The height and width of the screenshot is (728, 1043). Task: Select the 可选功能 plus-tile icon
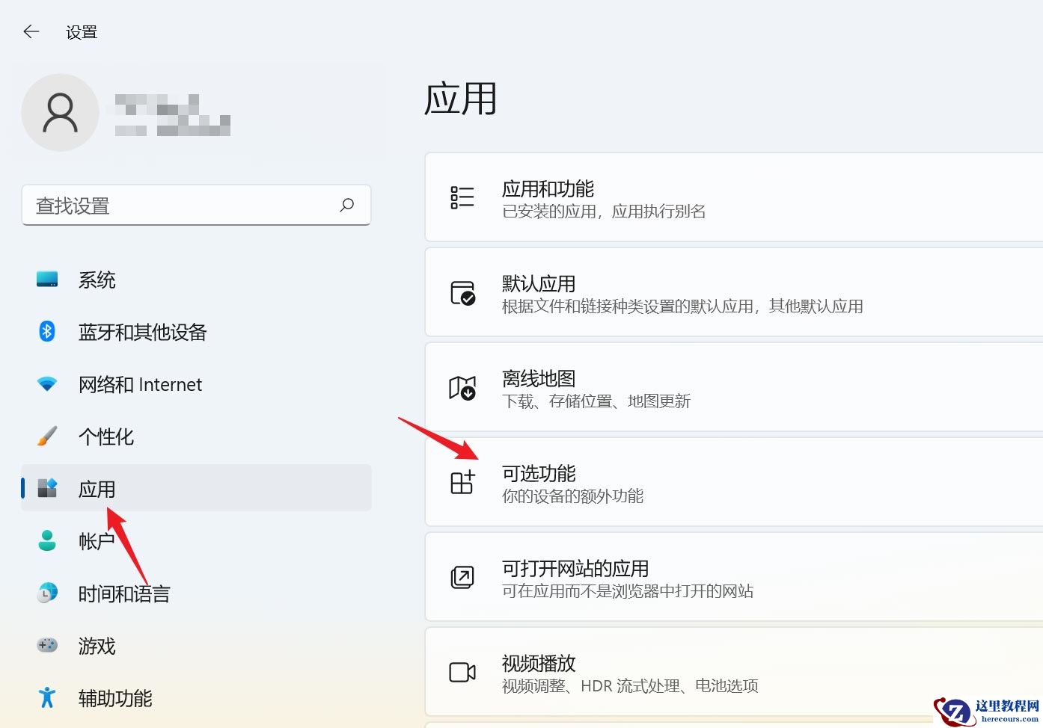(462, 482)
